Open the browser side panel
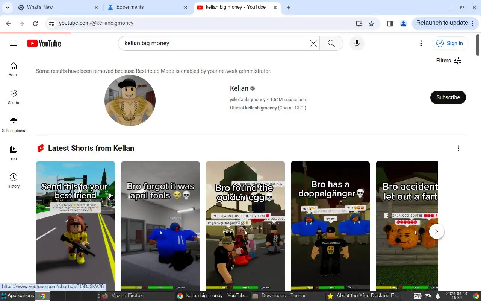 (x=390, y=23)
